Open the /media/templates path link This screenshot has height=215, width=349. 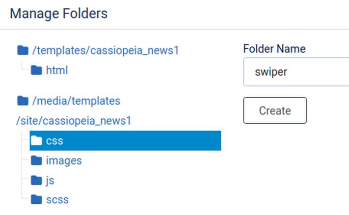tap(76, 101)
